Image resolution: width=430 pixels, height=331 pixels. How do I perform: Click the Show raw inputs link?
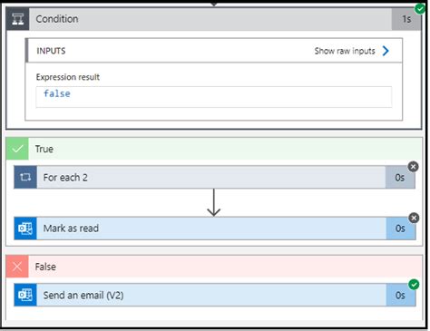point(345,51)
